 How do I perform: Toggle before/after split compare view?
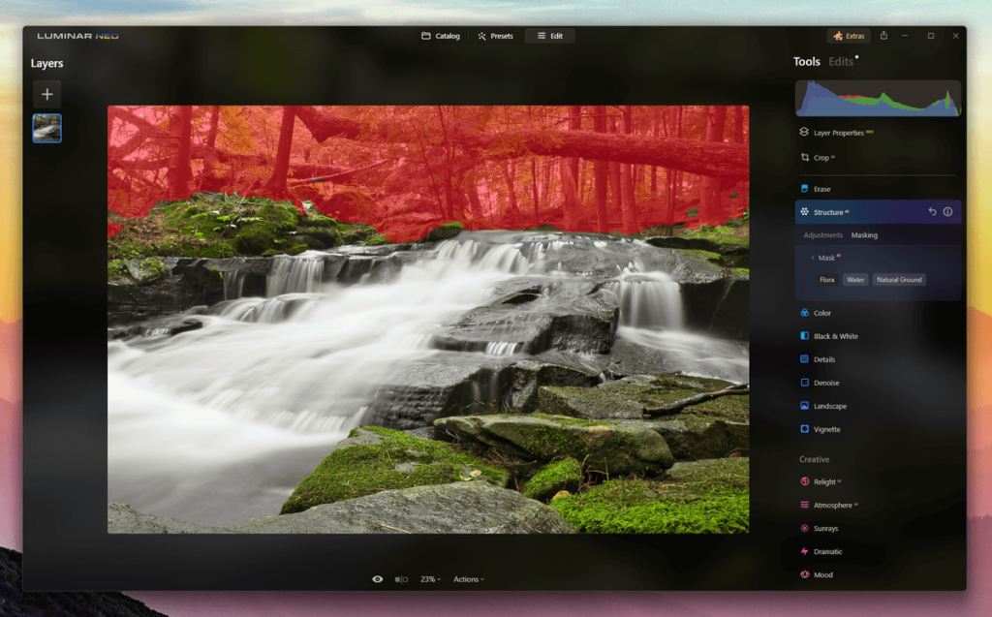pos(401,579)
